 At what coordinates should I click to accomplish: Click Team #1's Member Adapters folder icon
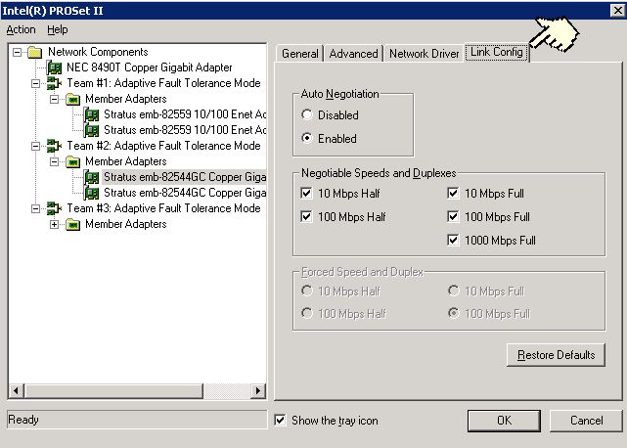[72, 99]
